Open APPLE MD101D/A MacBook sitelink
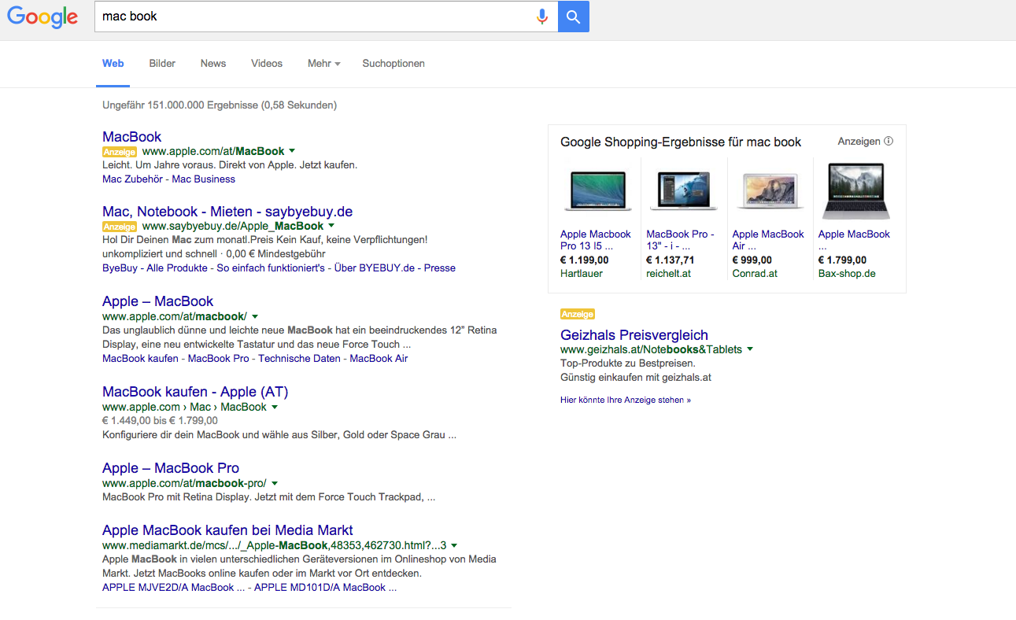 tap(325, 587)
